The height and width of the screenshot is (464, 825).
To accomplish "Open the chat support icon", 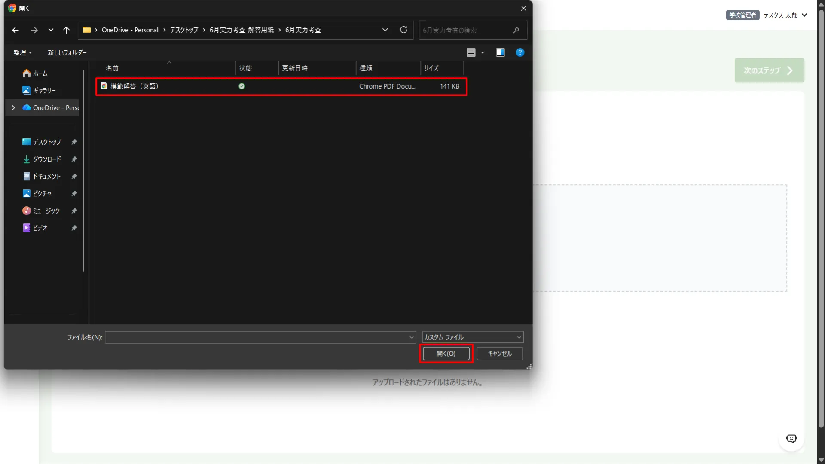I will [x=791, y=439].
